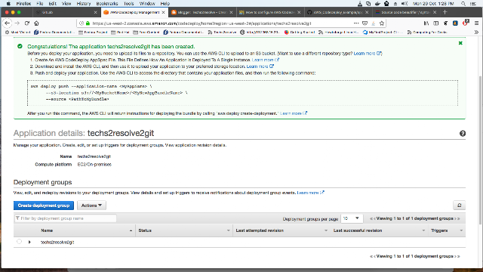Click the page vertical scrollbar
Screen dimensions: 483x272
tap(480, 150)
